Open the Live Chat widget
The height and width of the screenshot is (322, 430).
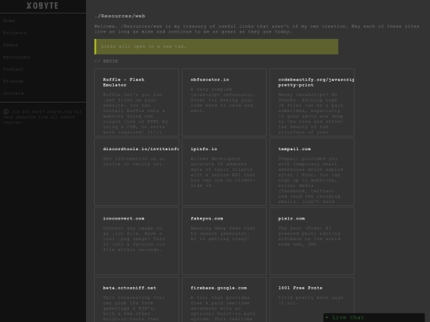click(373, 317)
